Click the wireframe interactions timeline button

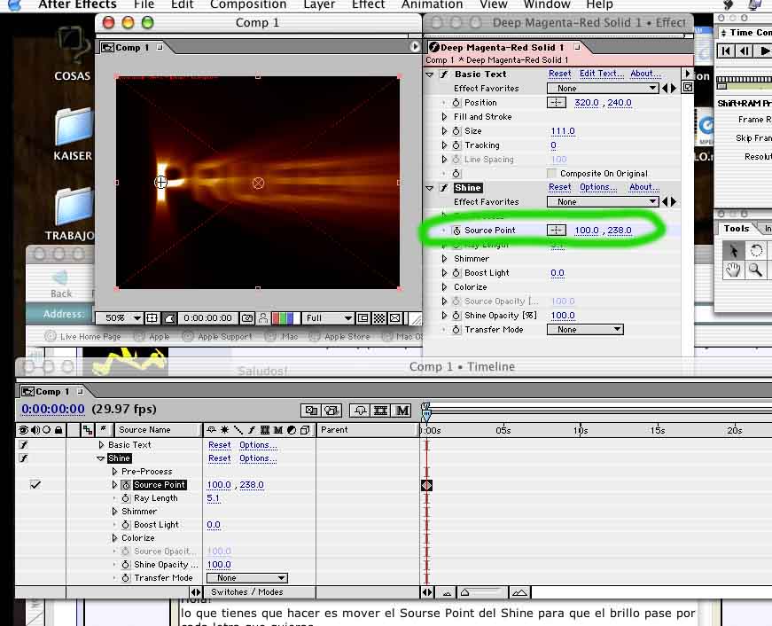tap(311, 411)
